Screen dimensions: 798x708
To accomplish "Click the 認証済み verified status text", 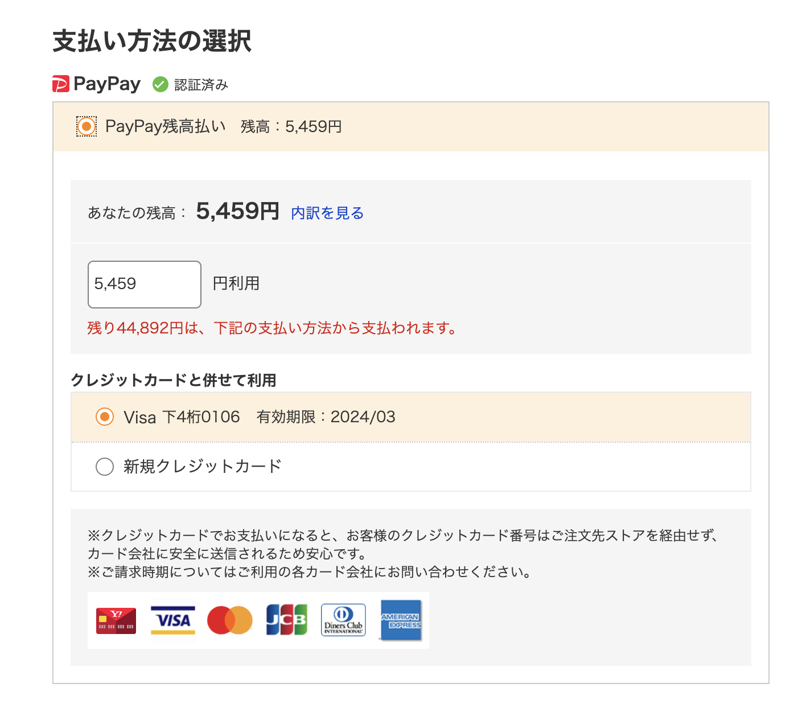I will click(201, 85).
